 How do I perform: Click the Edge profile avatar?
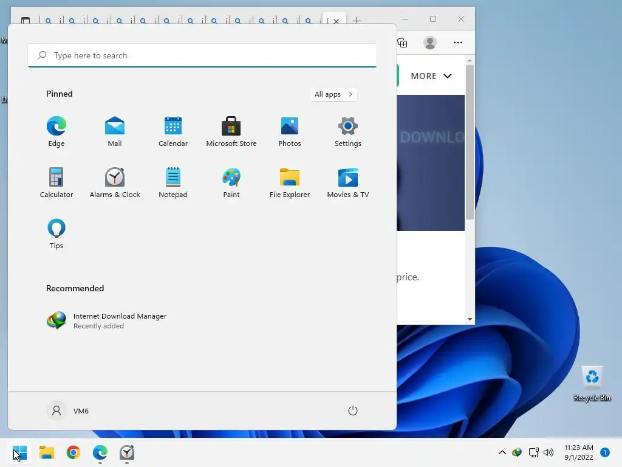click(430, 43)
